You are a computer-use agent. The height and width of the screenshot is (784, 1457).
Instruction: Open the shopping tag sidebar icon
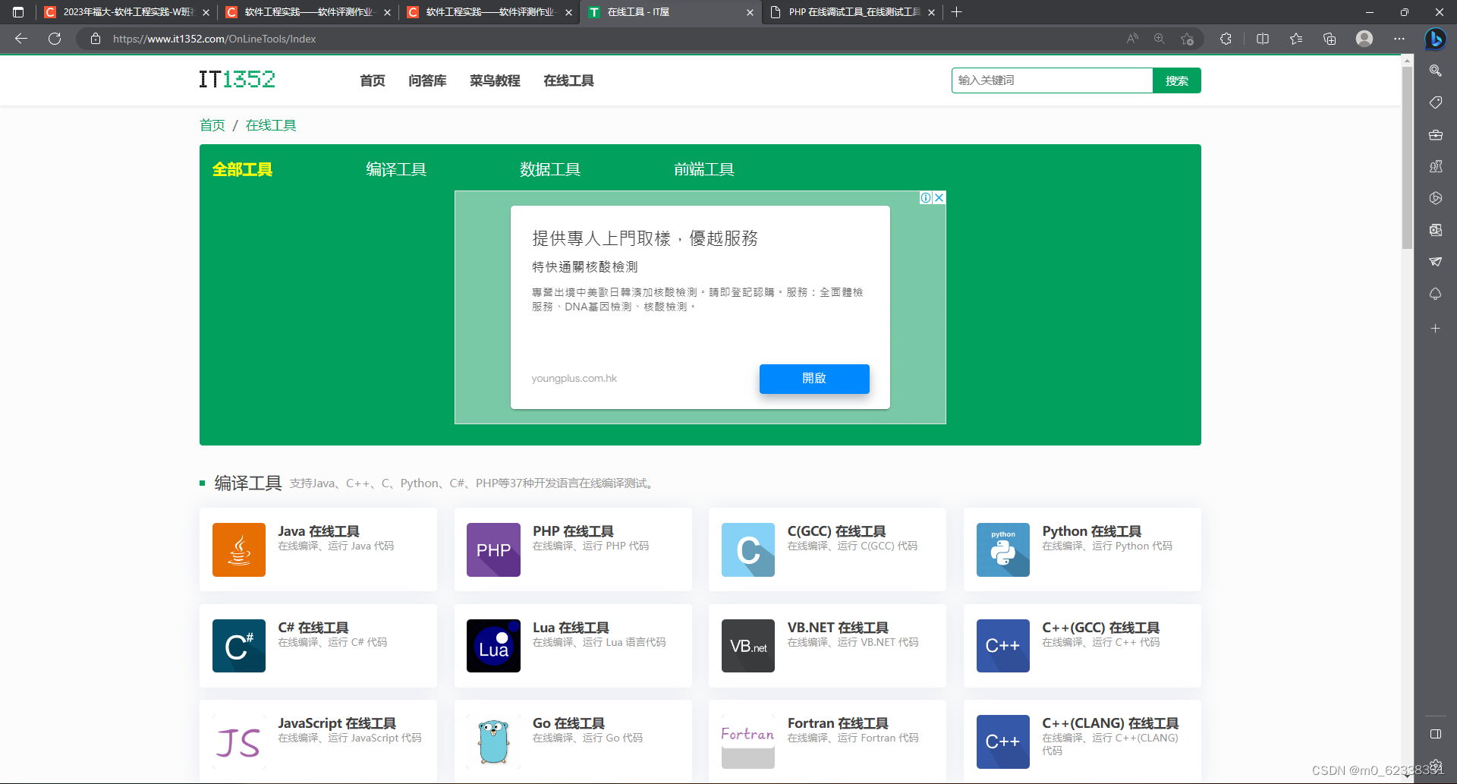pos(1435,102)
